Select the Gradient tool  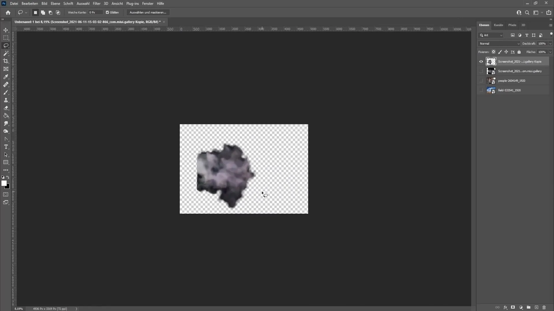point(6,115)
